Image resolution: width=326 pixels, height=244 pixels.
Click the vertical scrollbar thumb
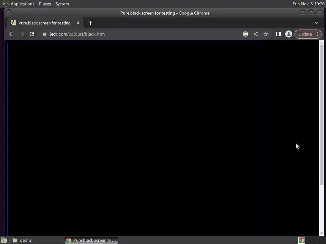(x=322, y=115)
